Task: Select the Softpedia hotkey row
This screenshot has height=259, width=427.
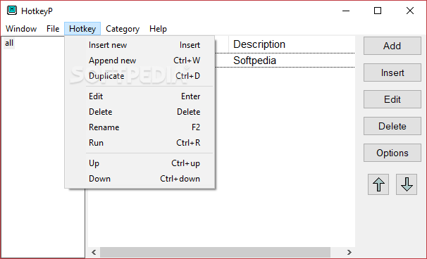Action: coord(285,61)
